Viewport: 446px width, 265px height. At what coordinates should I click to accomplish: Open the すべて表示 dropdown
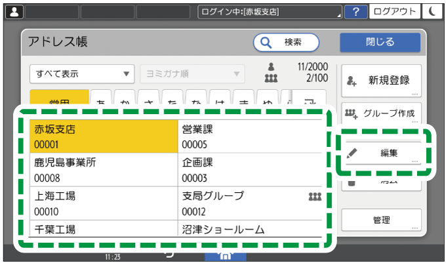(82, 74)
